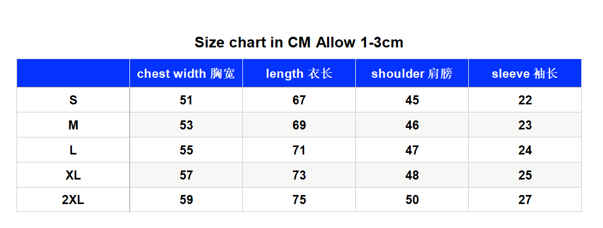Click length value 75 in 2XL row
This screenshot has height=228, width=603.
click(299, 200)
